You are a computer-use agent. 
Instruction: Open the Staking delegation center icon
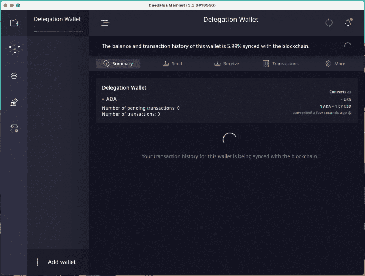[14, 49]
